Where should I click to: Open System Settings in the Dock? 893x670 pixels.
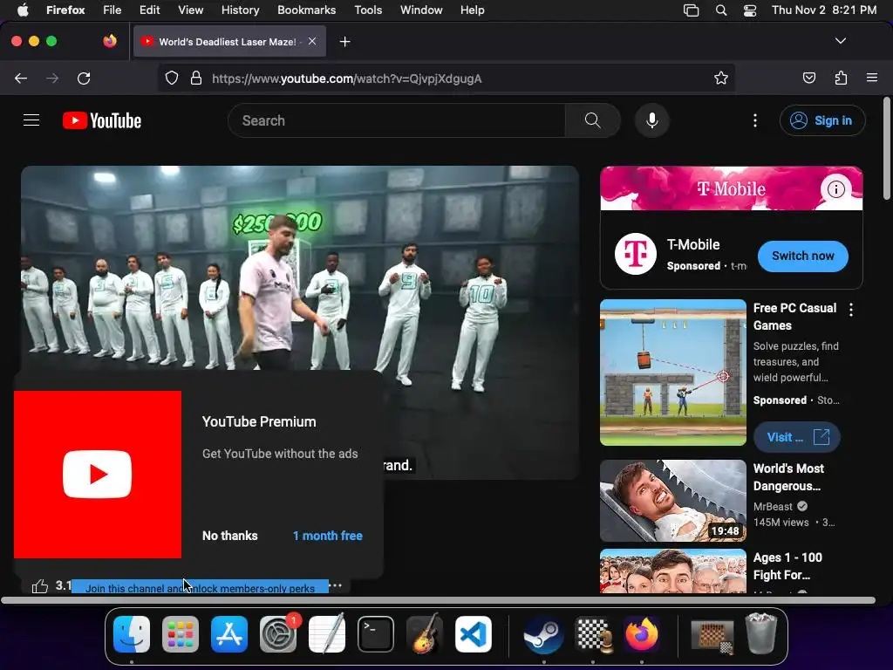coord(278,634)
